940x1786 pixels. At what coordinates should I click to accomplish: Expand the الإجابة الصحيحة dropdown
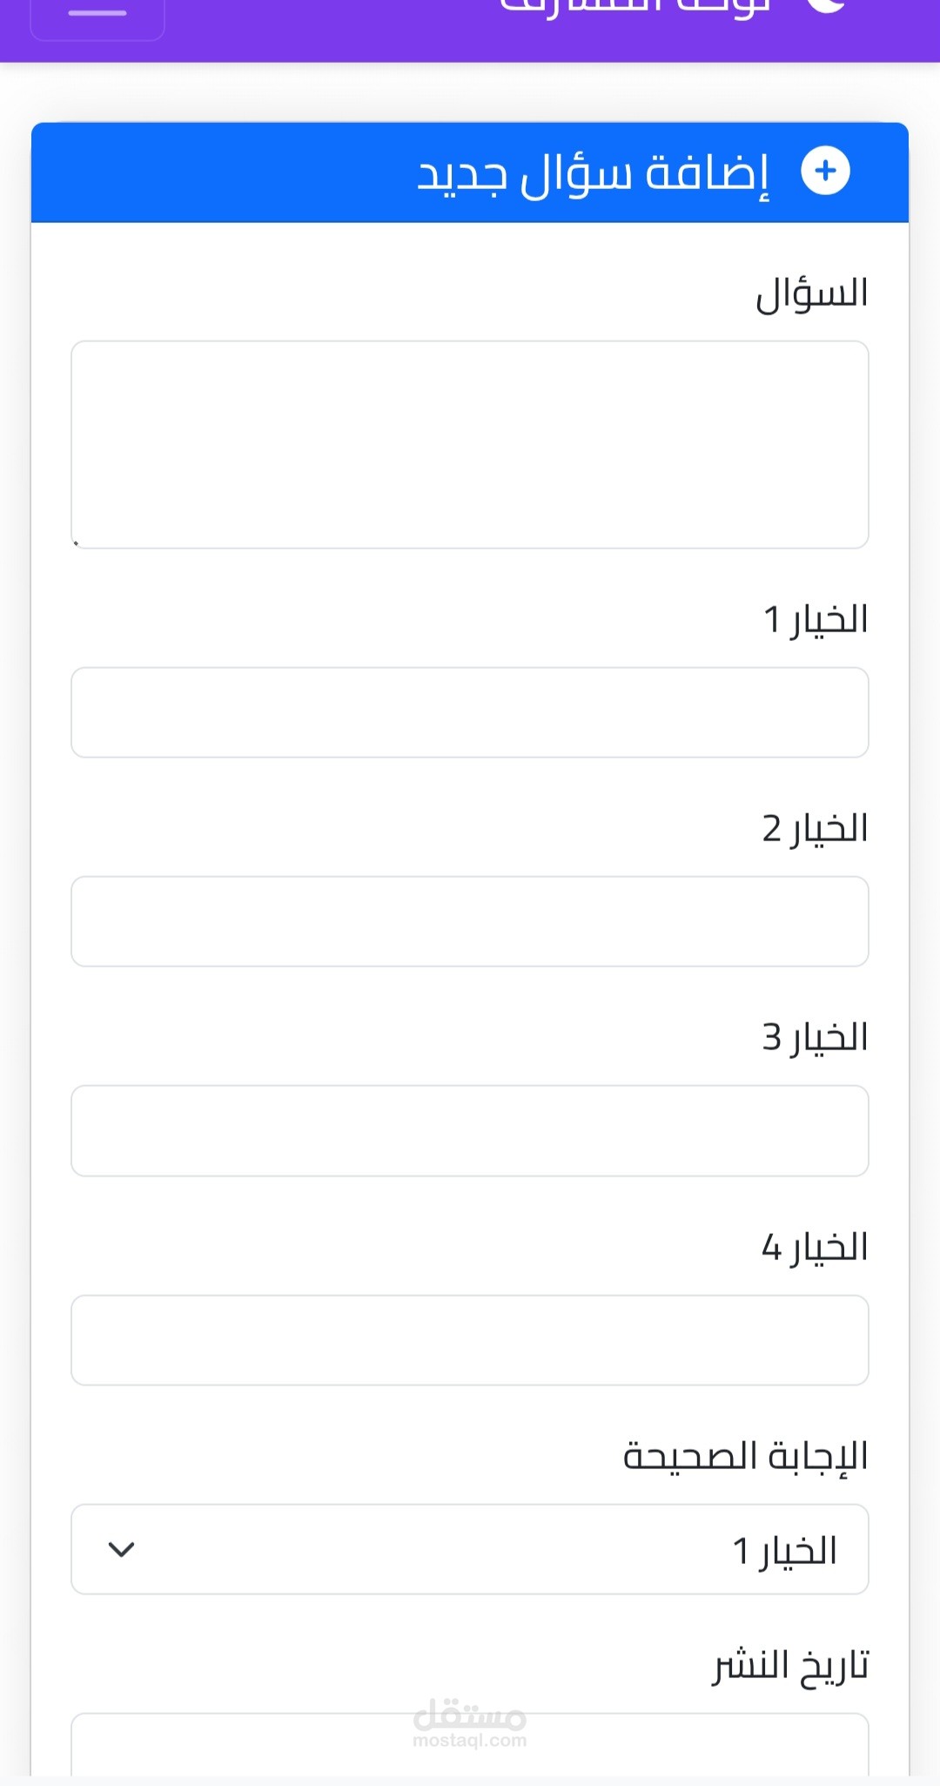pyautogui.click(x=470, y=1549)
